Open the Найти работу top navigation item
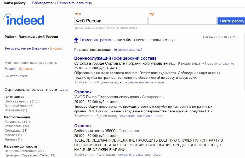Viewport: 245px width, 158px height. click(14, 3)
